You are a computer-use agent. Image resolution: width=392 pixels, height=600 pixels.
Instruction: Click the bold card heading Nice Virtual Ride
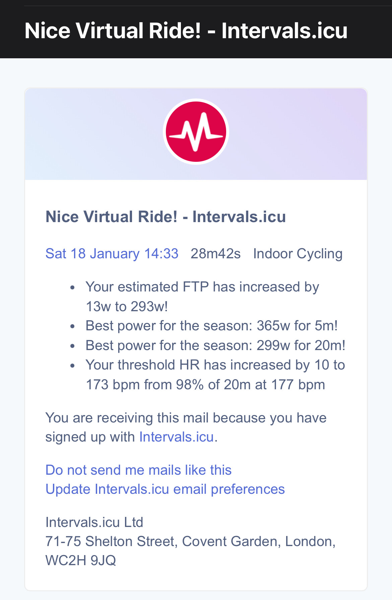tap(166, 217)
